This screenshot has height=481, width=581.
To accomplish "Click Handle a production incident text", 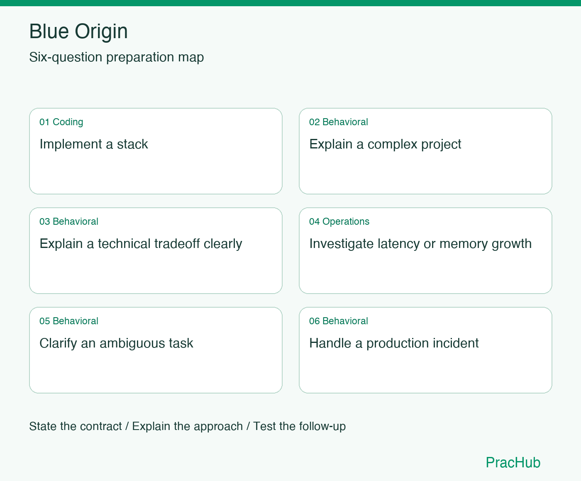I will (394, 343).
